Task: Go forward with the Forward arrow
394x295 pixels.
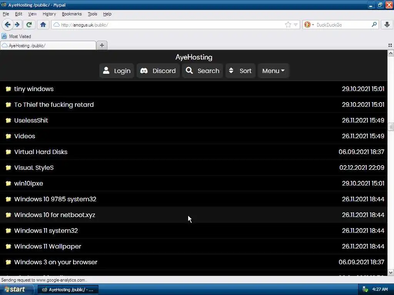Action: coord(17,25)
